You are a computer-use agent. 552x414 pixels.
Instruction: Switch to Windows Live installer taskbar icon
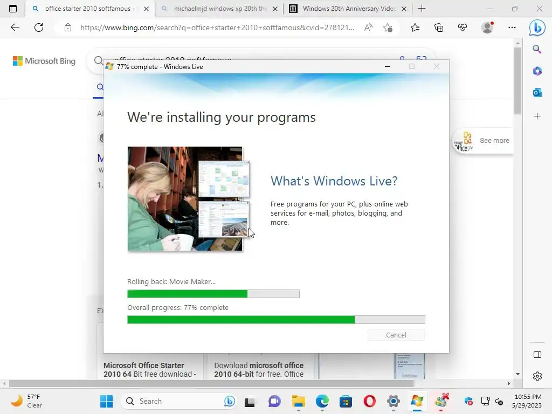click(x=417, y=401)
